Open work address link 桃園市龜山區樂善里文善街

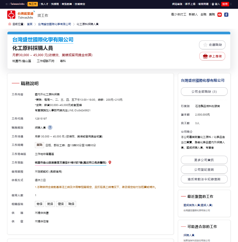click(x=70, y=162)
